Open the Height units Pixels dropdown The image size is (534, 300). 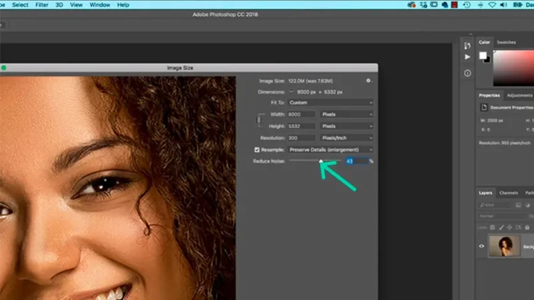point(346,126)
